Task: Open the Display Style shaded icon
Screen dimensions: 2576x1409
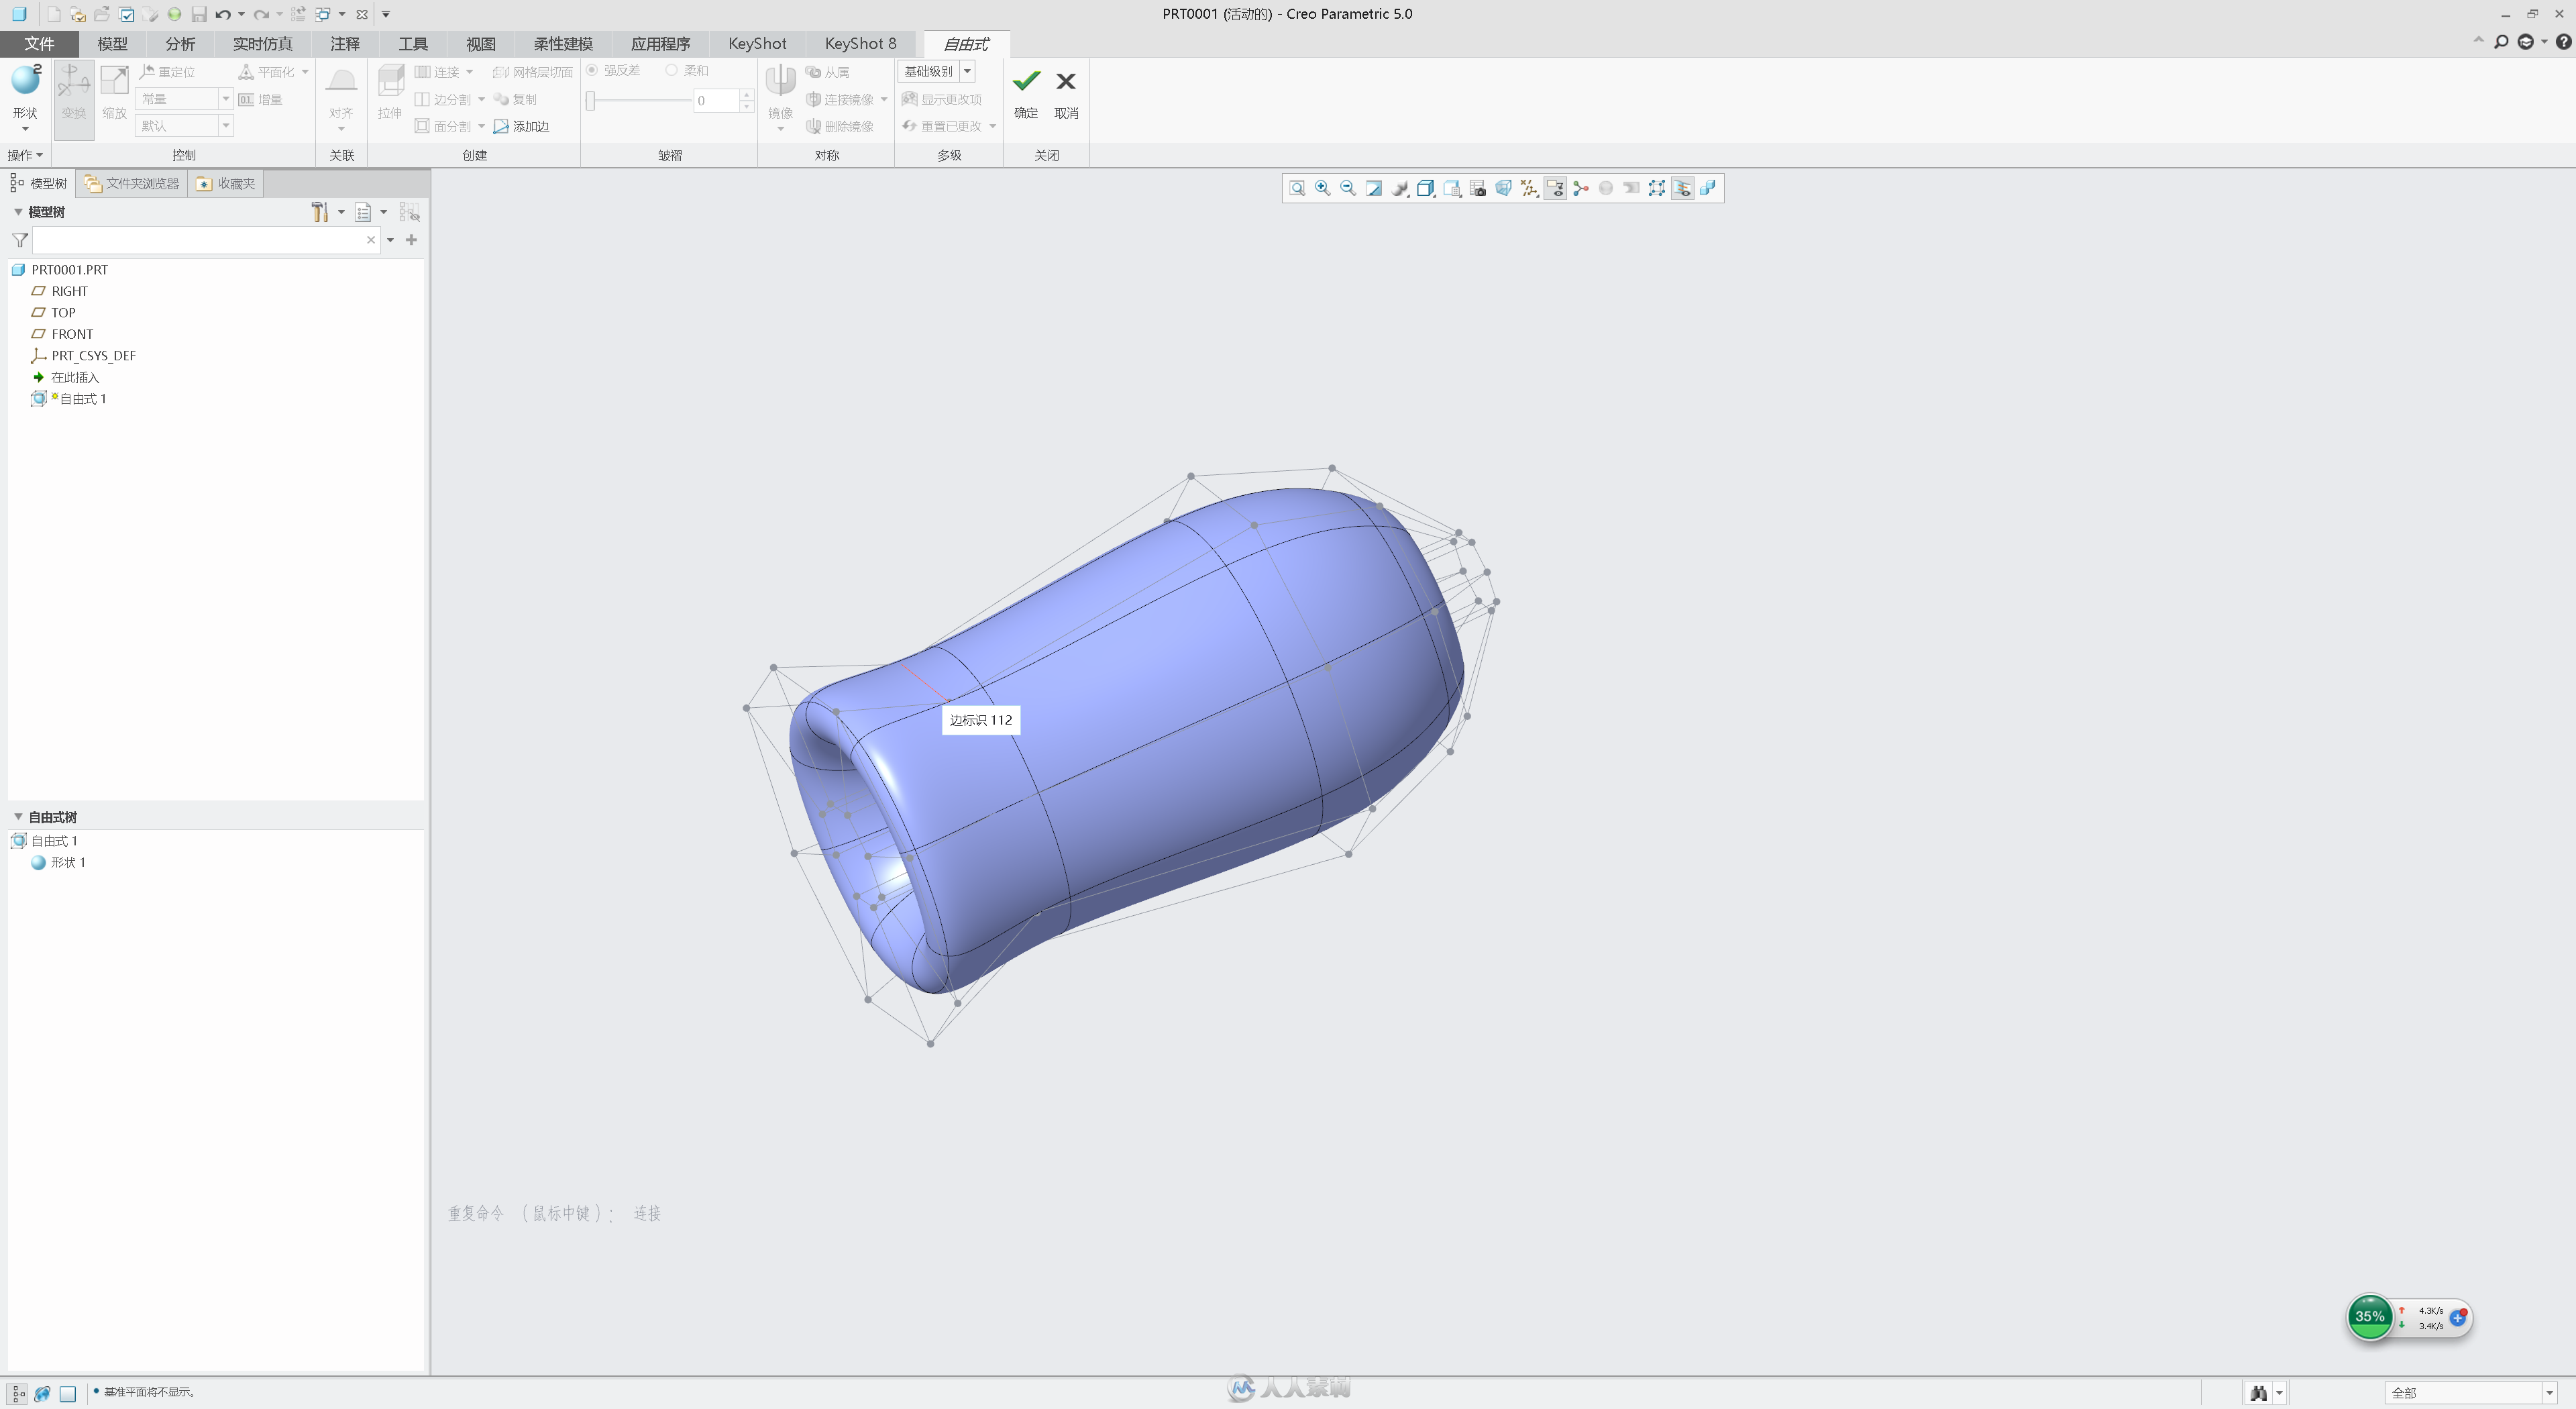Action: 1400,188
